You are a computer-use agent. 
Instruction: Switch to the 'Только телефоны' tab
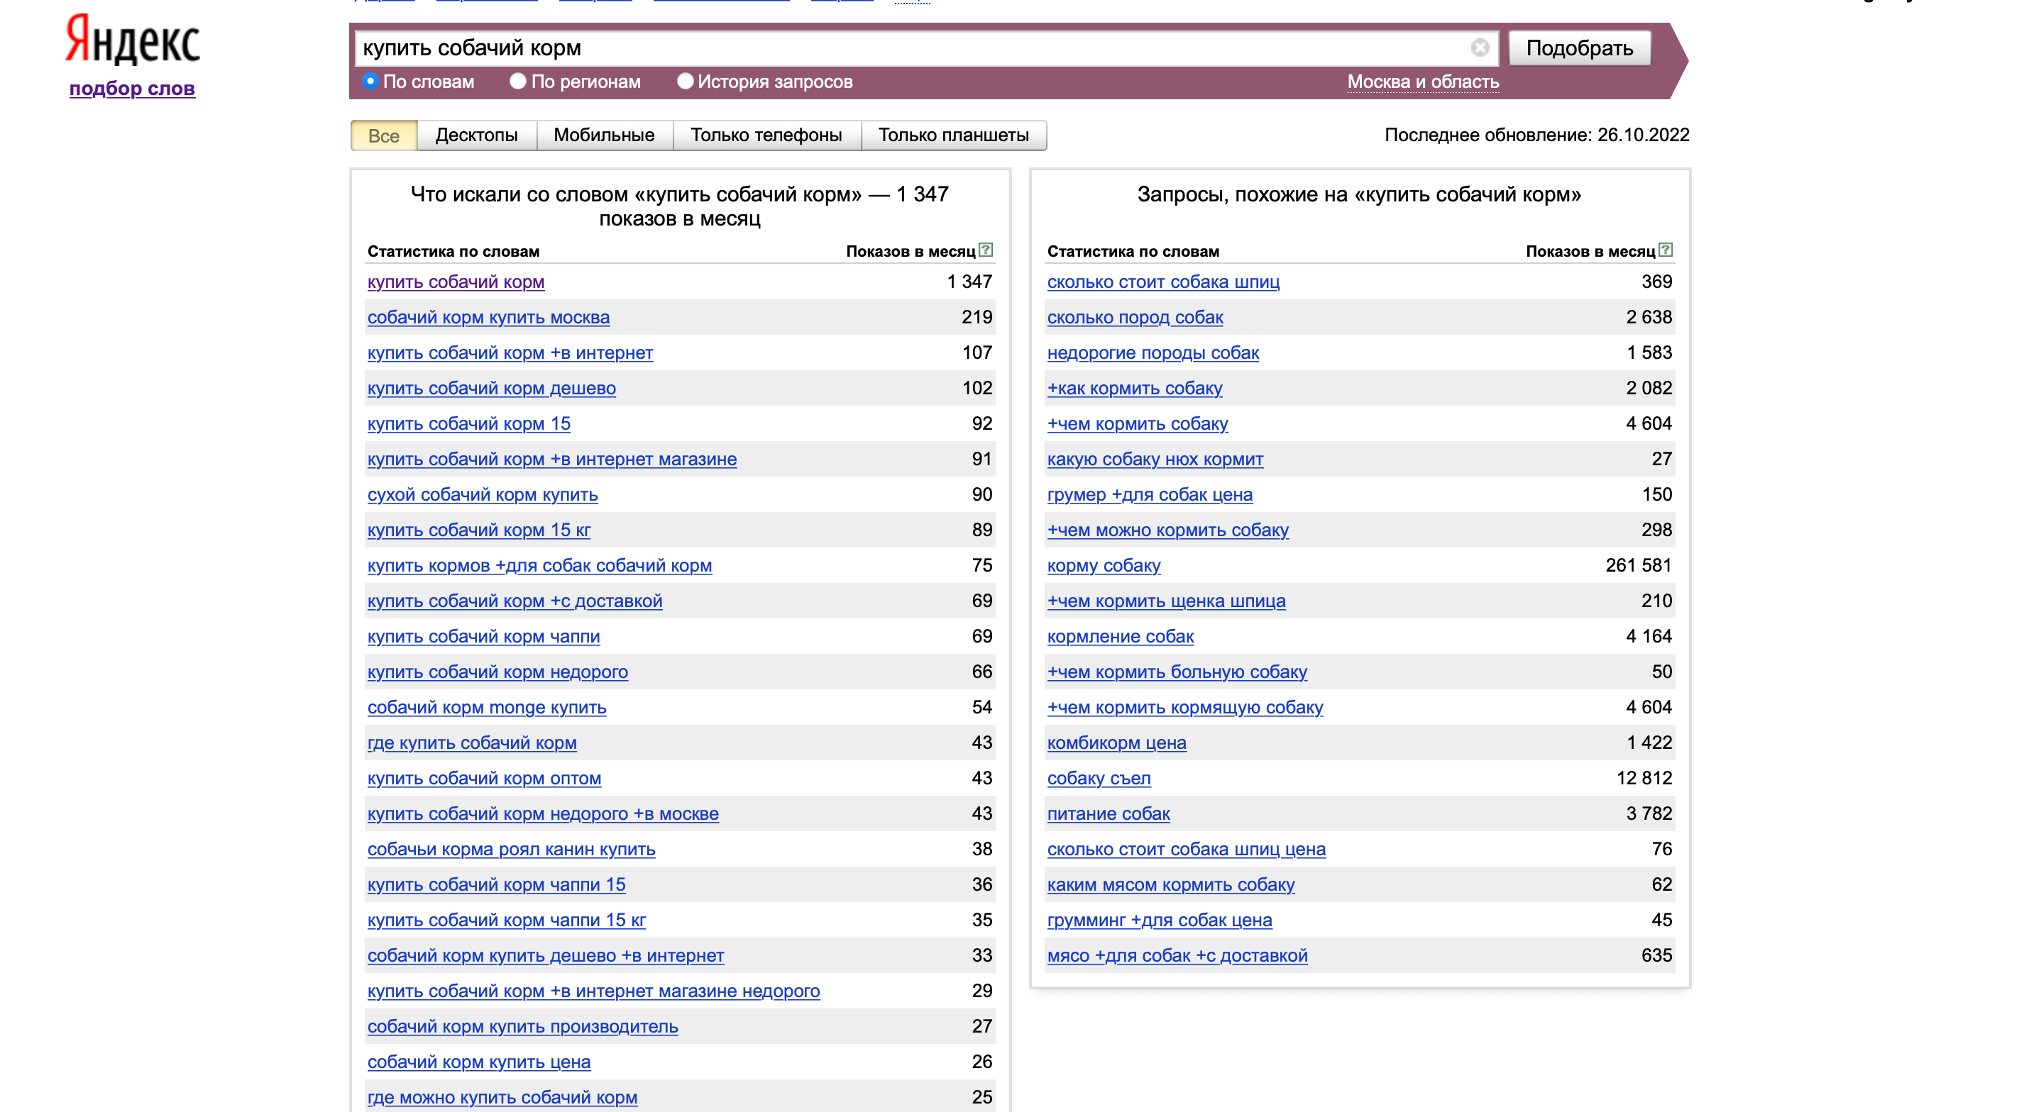click(767, 135)
